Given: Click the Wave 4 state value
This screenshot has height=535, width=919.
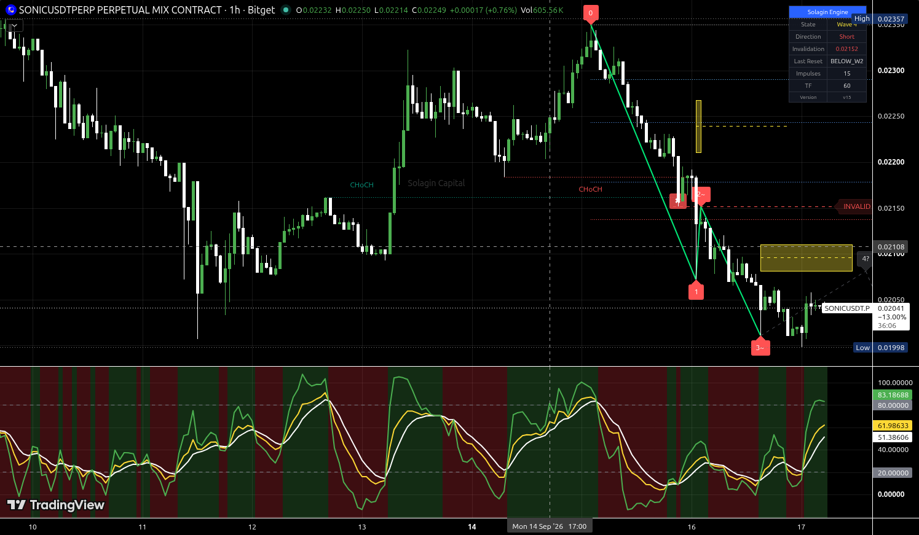Looking at the screenshot, I should pyautogui.click(x=846, y=25).
